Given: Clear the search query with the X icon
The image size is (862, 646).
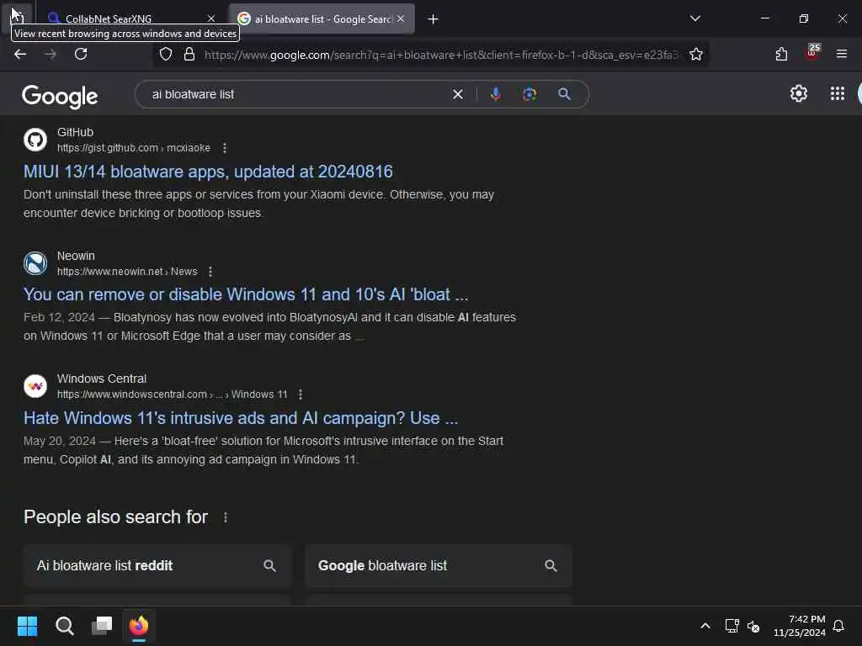Looking at the screenshot, I should click(x=457, y=94).
